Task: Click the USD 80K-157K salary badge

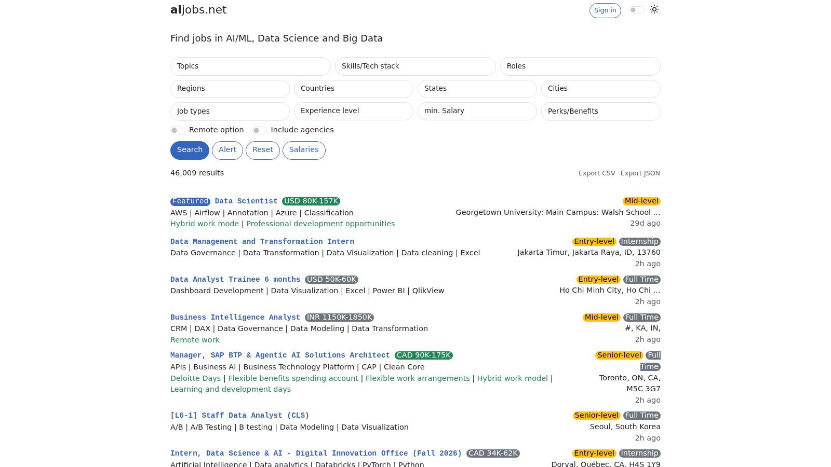Action: pyautogui.click(x=311, y=201)
